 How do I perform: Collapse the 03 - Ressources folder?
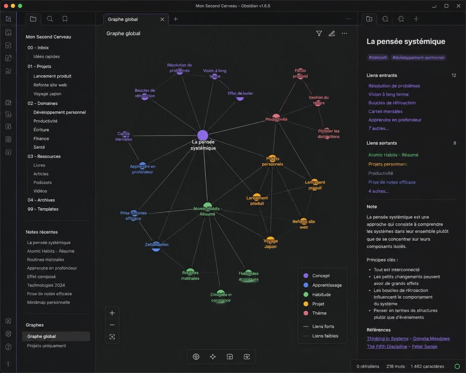(x=44, y=156)
